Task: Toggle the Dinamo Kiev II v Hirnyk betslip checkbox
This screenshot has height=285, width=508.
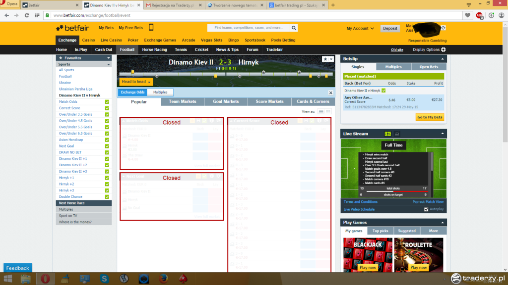Action: (x=383, y=91)
